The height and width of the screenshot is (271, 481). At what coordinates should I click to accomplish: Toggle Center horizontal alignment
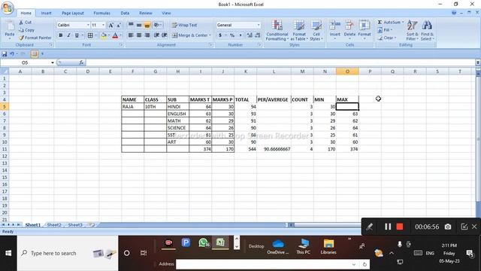(139, 35)
